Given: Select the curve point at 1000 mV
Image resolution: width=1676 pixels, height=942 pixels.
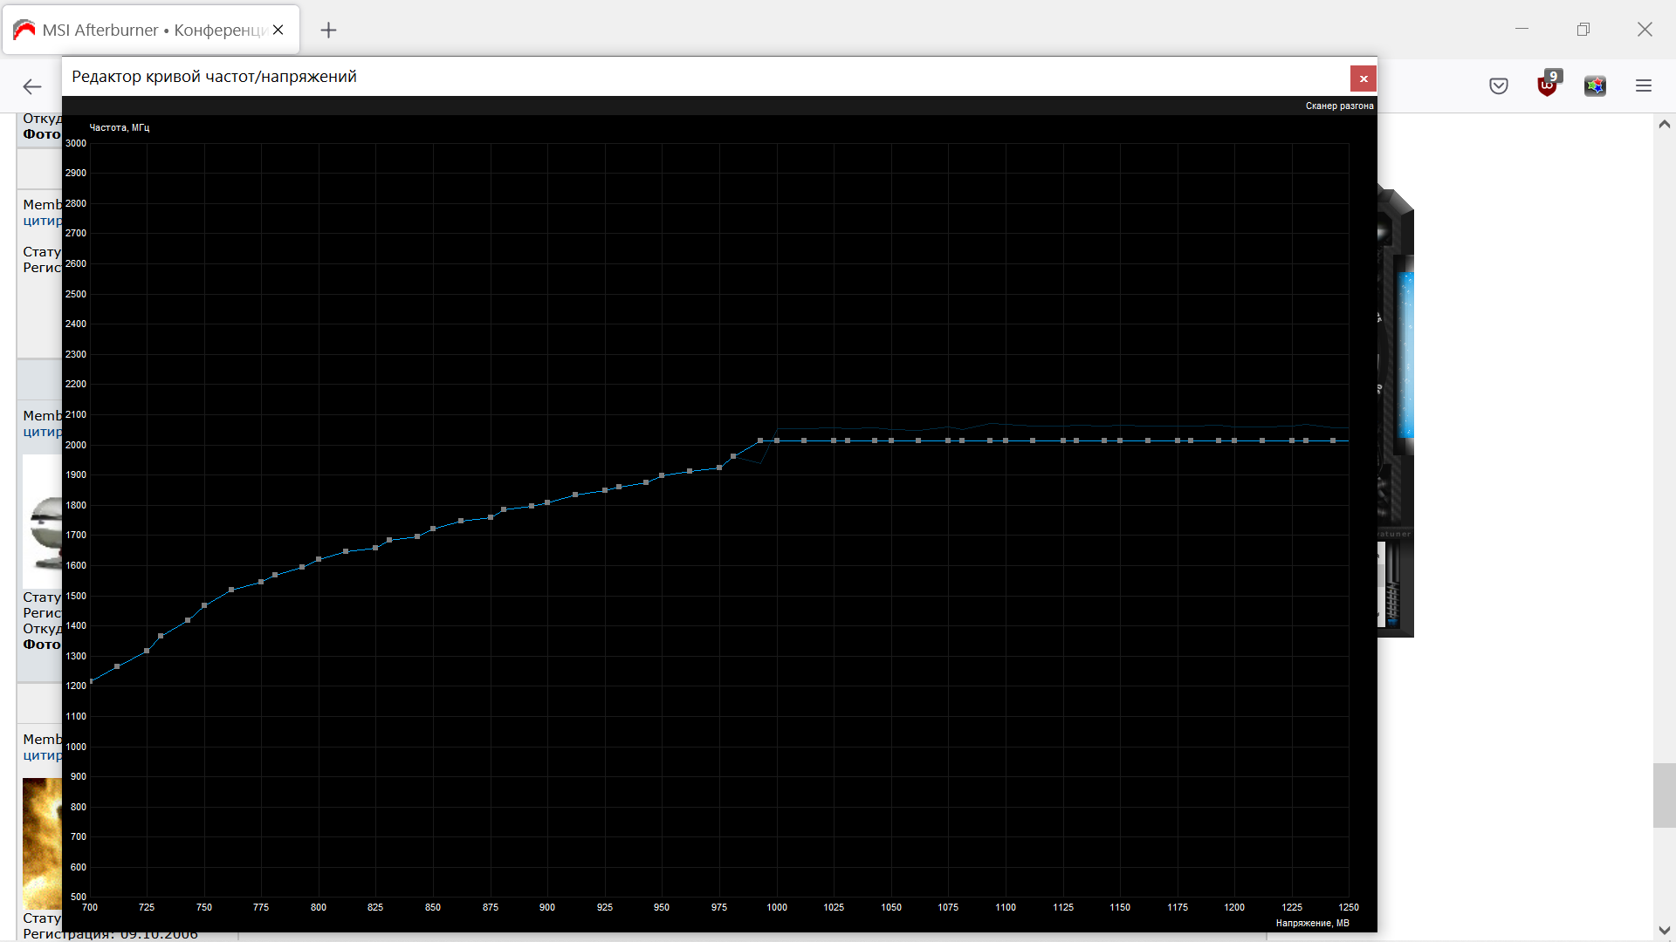Looking at the screenshot, I should tap(777, 440).
